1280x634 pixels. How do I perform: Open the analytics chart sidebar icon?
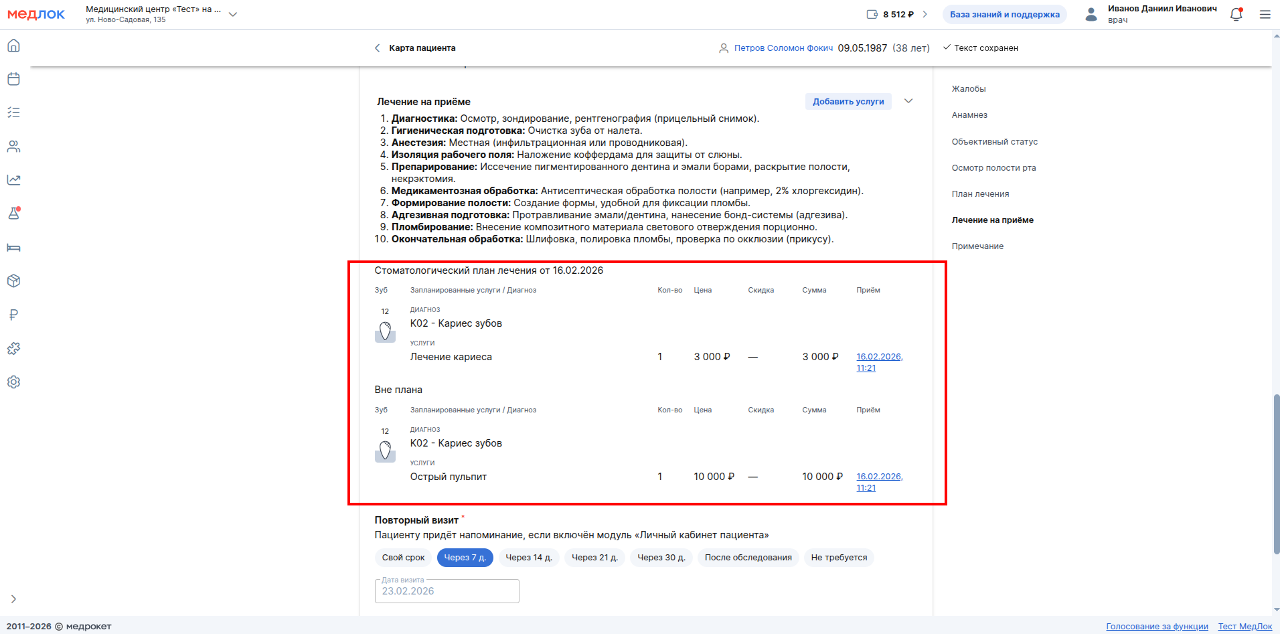coord(13,180)
